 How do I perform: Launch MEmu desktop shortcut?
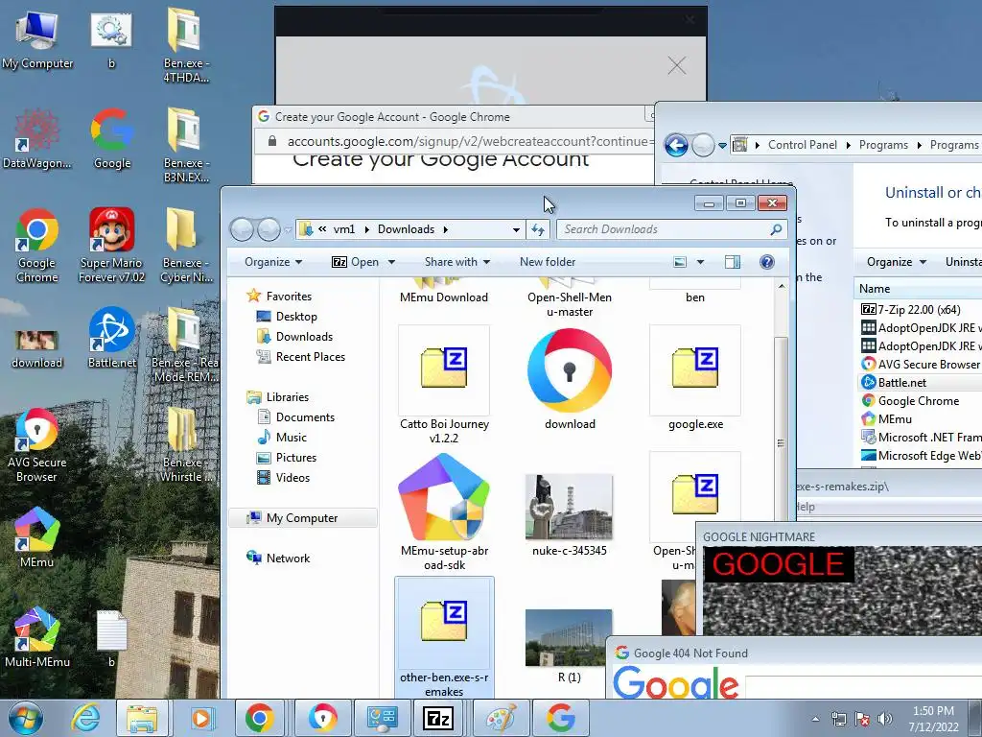pyautogui.click(x=37, y=537)
